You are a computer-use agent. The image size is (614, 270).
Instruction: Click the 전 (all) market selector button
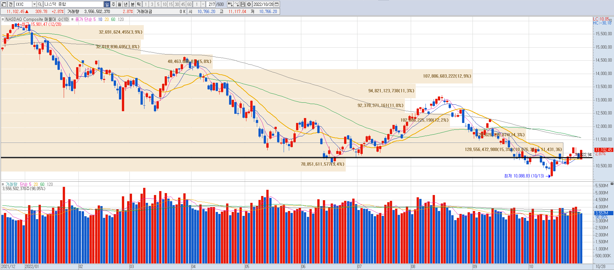(x=10, y=4)
